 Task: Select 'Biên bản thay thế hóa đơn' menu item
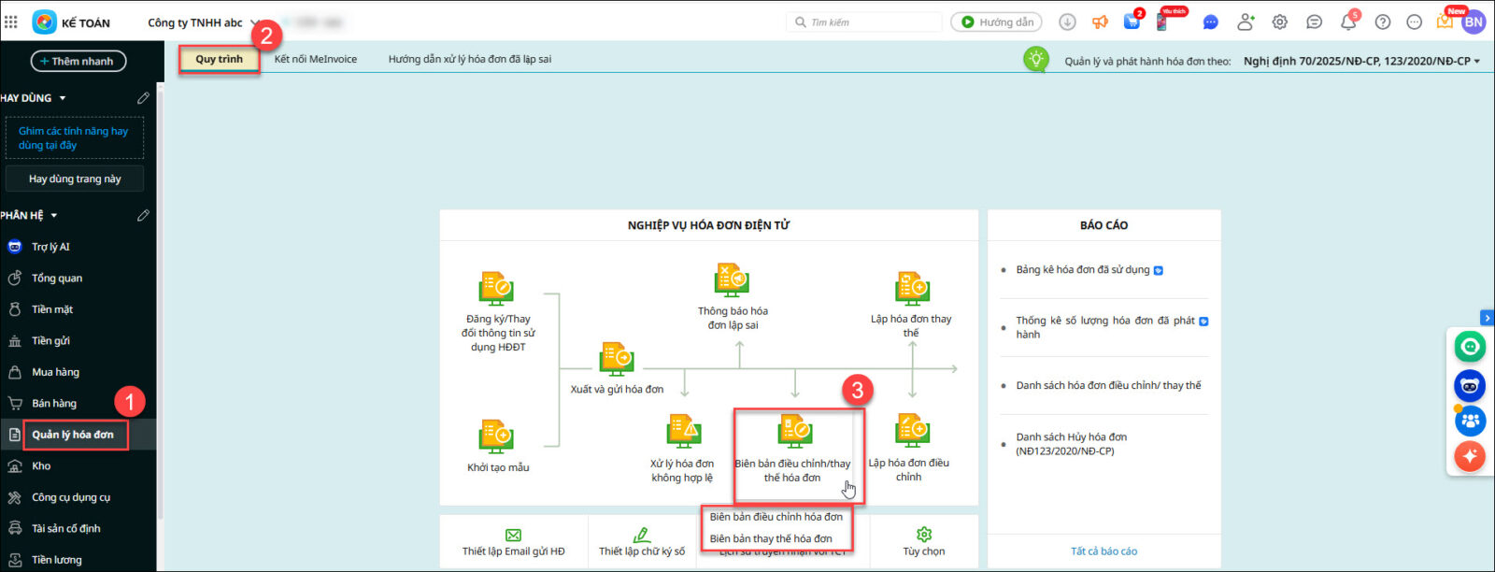tap(771, 538)
